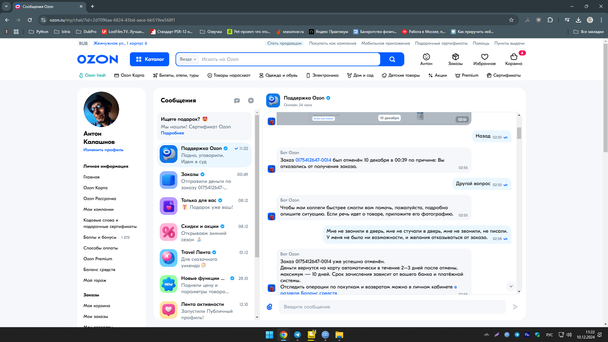This screenshot has width=608, height=342.
Task: Open the Избранное heart icon
Action: 484,59
